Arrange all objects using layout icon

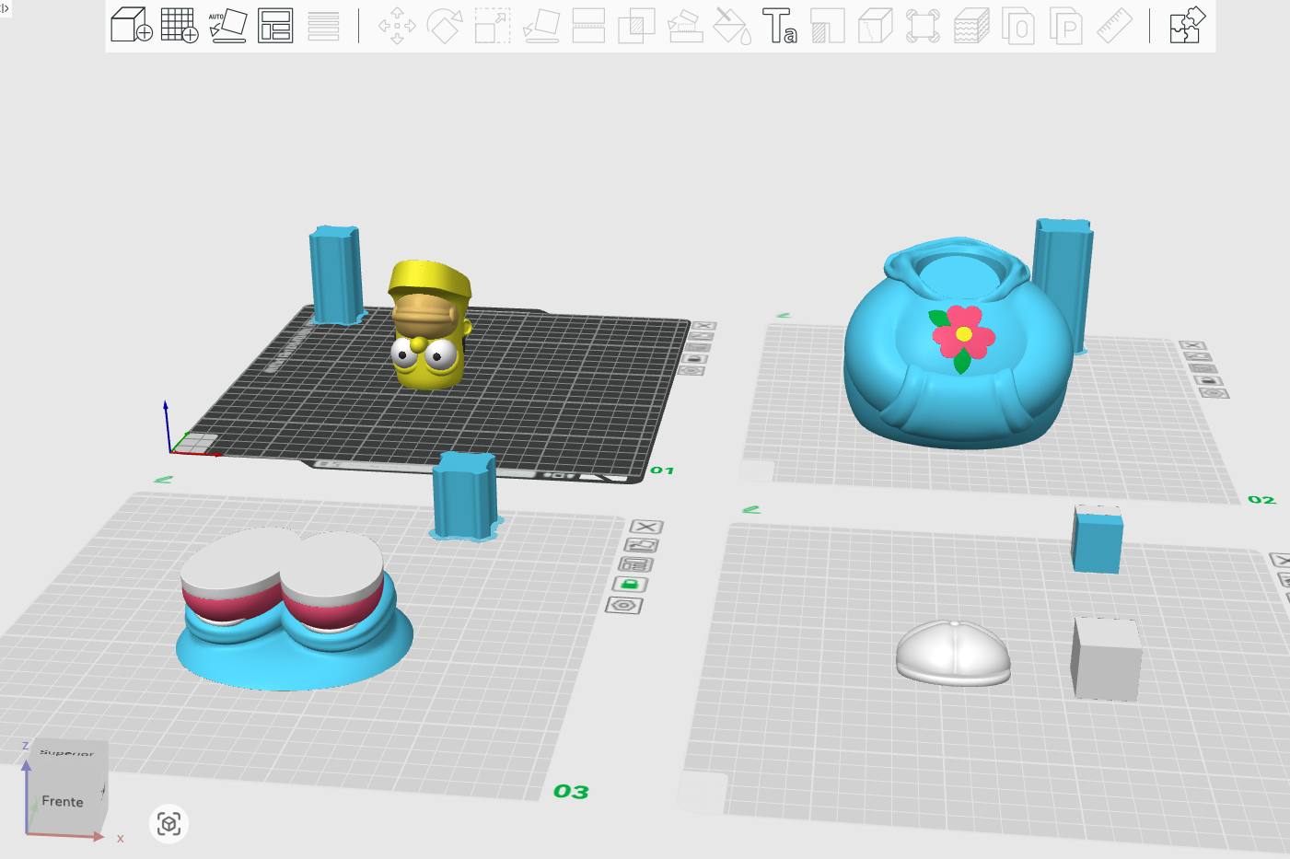275,26
